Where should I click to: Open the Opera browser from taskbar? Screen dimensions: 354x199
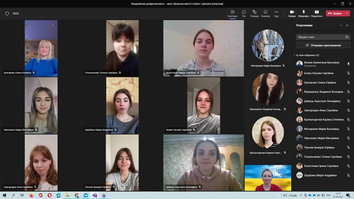click(x=49, y=195)
